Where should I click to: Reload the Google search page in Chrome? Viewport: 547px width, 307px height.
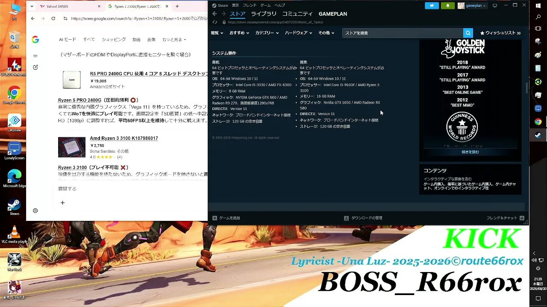click(x=53, y=19)
